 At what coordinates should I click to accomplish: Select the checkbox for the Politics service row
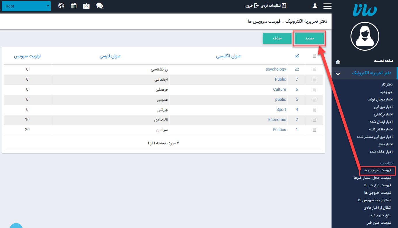coord(315,130)
